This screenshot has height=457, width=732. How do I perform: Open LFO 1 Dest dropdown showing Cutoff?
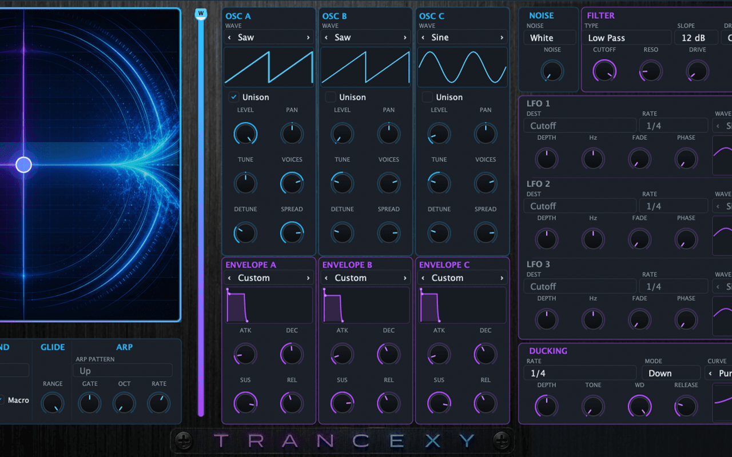click(580, 126)
